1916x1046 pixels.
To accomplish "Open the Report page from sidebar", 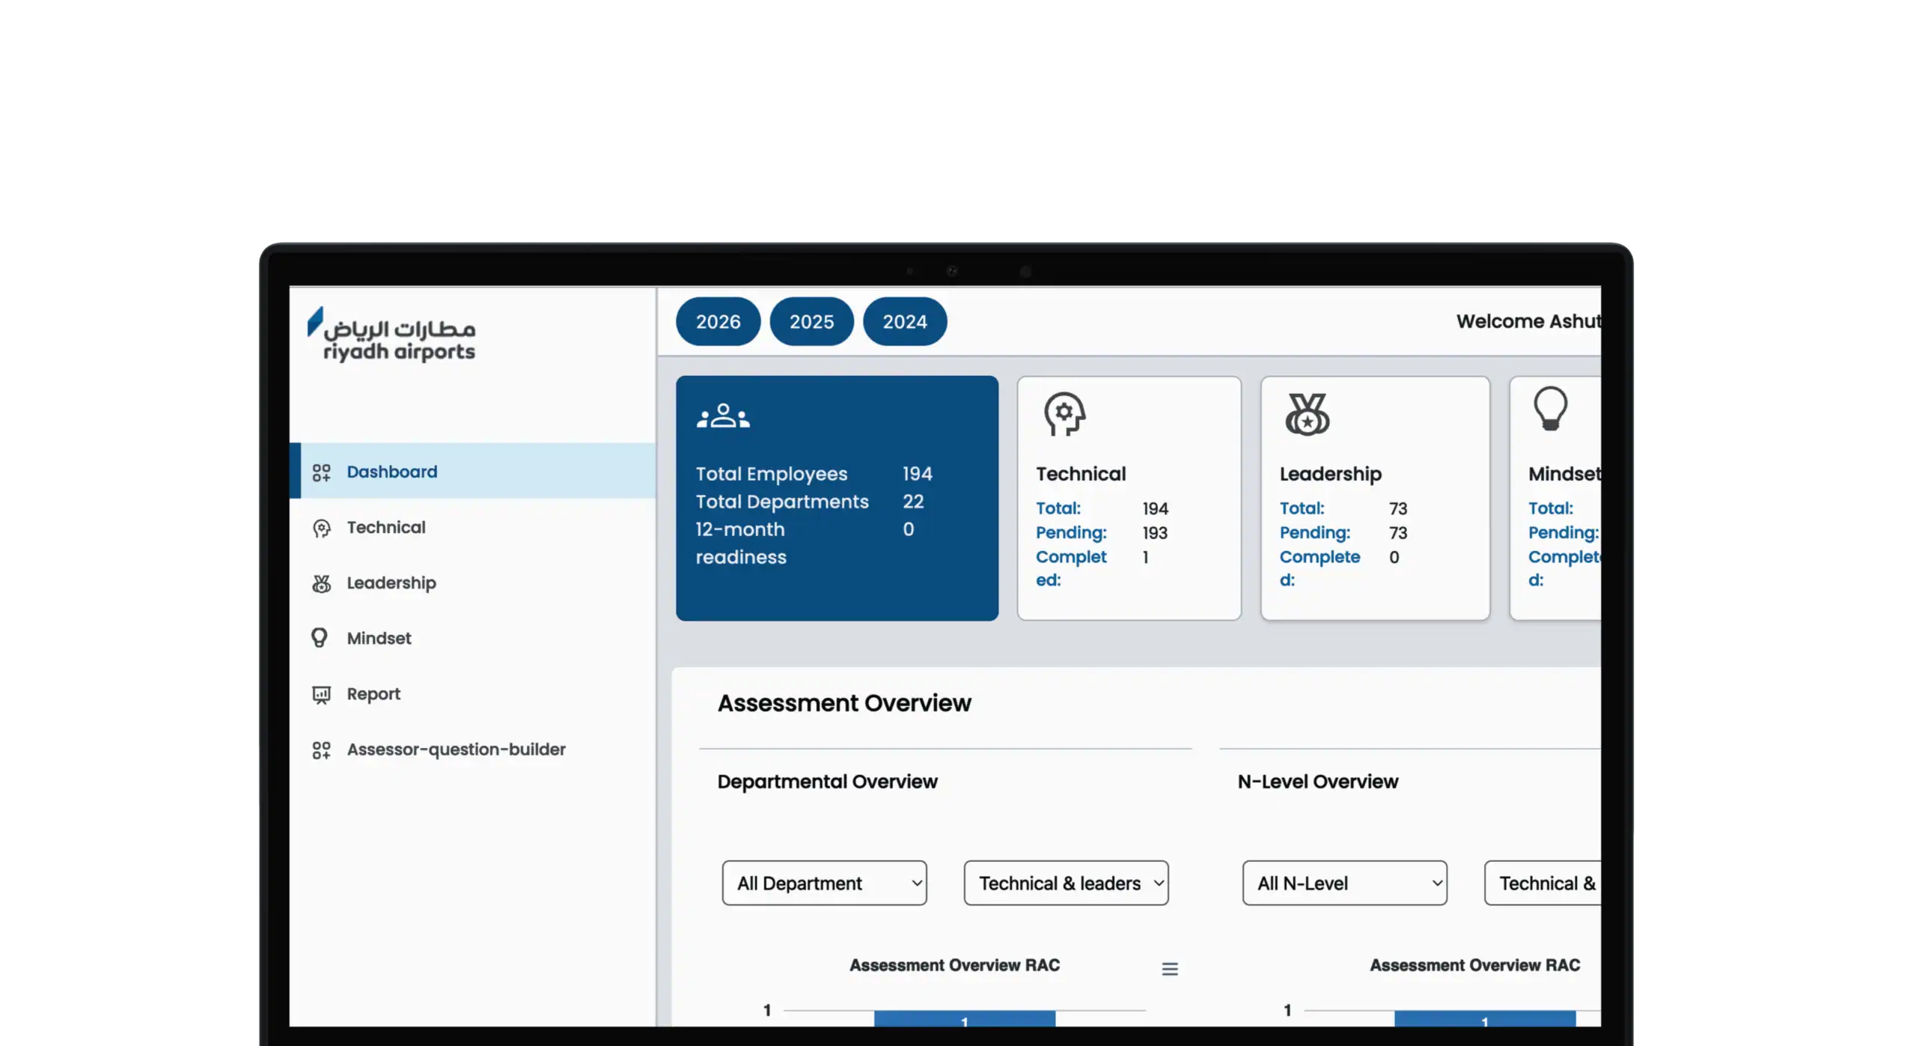I will [x=472, y=693].
